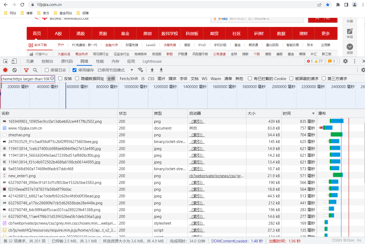Clear the network log
This screenshot has width=365, height=244.
(x=15, y=70)
